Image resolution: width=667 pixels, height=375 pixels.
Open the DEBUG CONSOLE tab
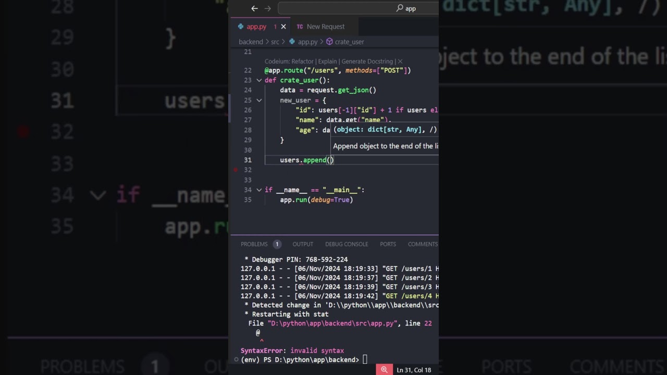click(x=347, y=244)
